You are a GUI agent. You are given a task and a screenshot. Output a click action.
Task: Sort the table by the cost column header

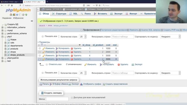pos(108,45)
